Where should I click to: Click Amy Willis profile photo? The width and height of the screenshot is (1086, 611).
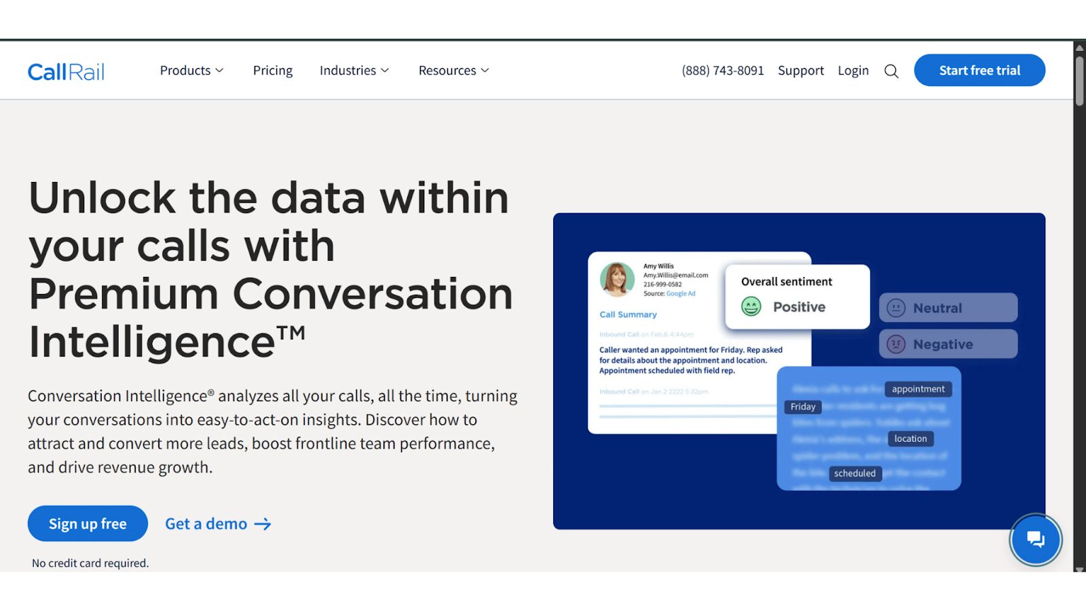(617, 280)
